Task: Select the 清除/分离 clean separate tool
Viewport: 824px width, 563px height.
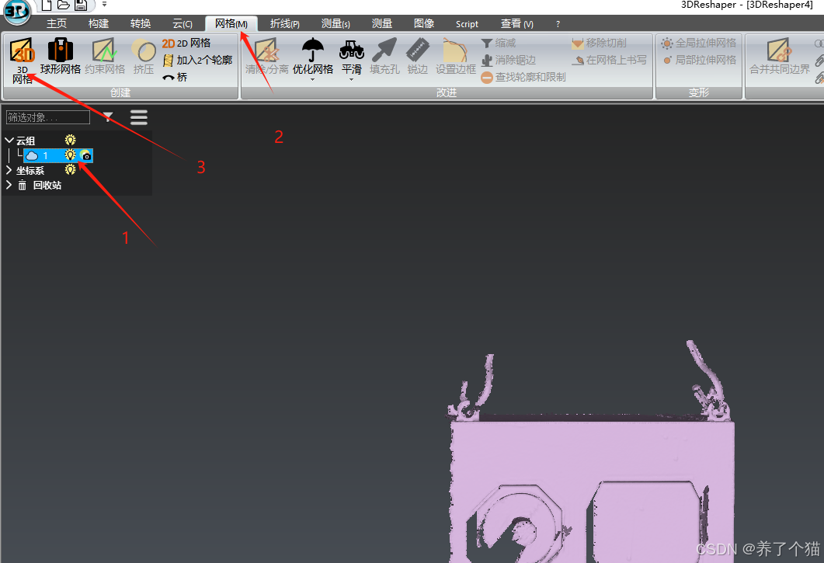Action: pyautogui.click(x=267, y=56)
